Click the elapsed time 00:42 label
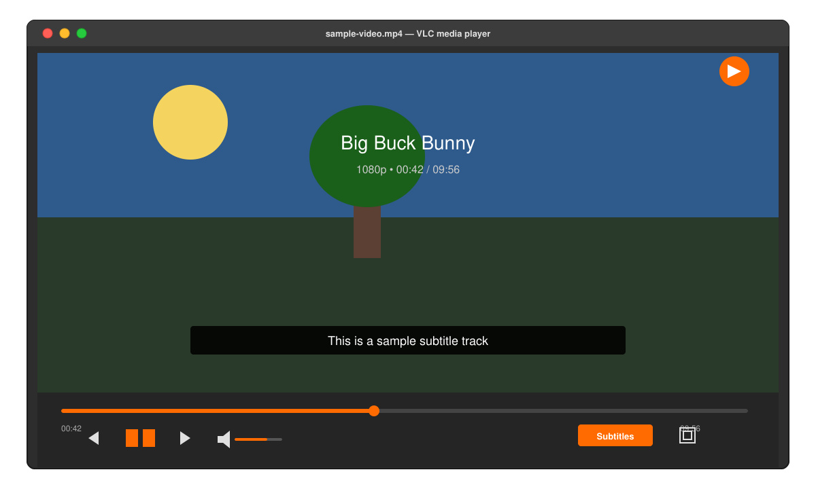 click(x=71, y=429)
